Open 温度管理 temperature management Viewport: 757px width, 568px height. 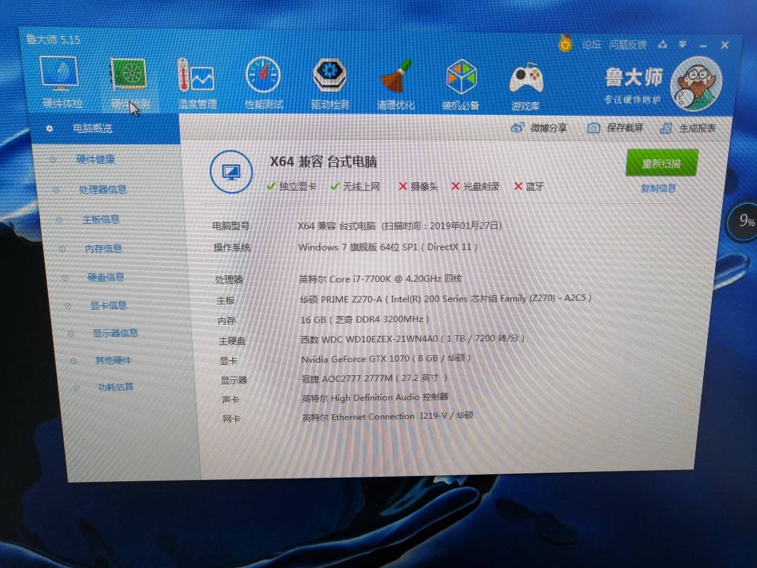click(197, 83)
